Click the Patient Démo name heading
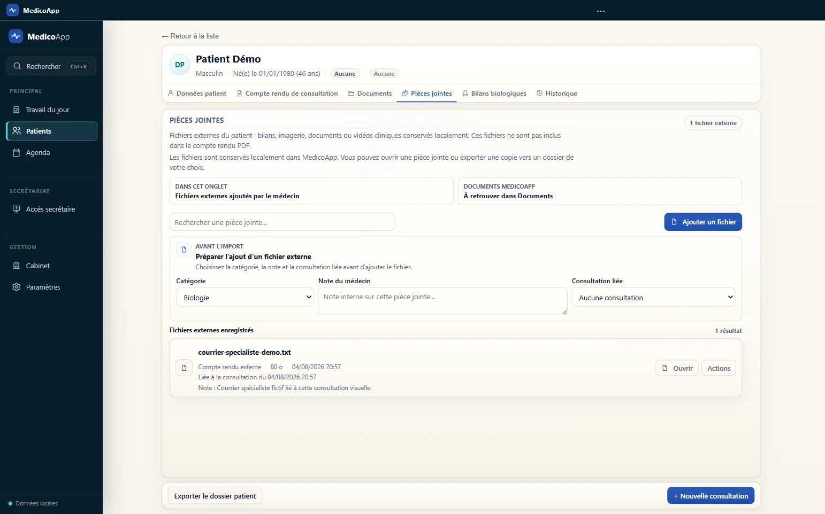The width and height of the screenshot is (825, 514). click(x=228, y=59)
